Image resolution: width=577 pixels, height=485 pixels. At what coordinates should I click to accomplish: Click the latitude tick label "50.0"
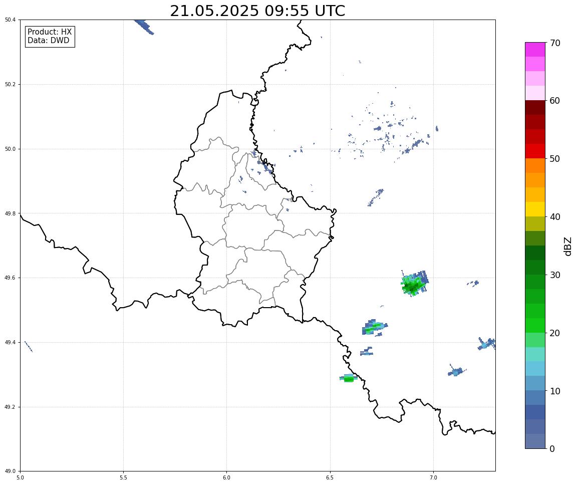pos(11,149)
